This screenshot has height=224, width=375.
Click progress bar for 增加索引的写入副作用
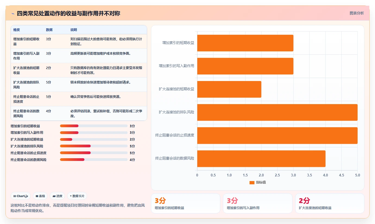[x=94, y=133]
